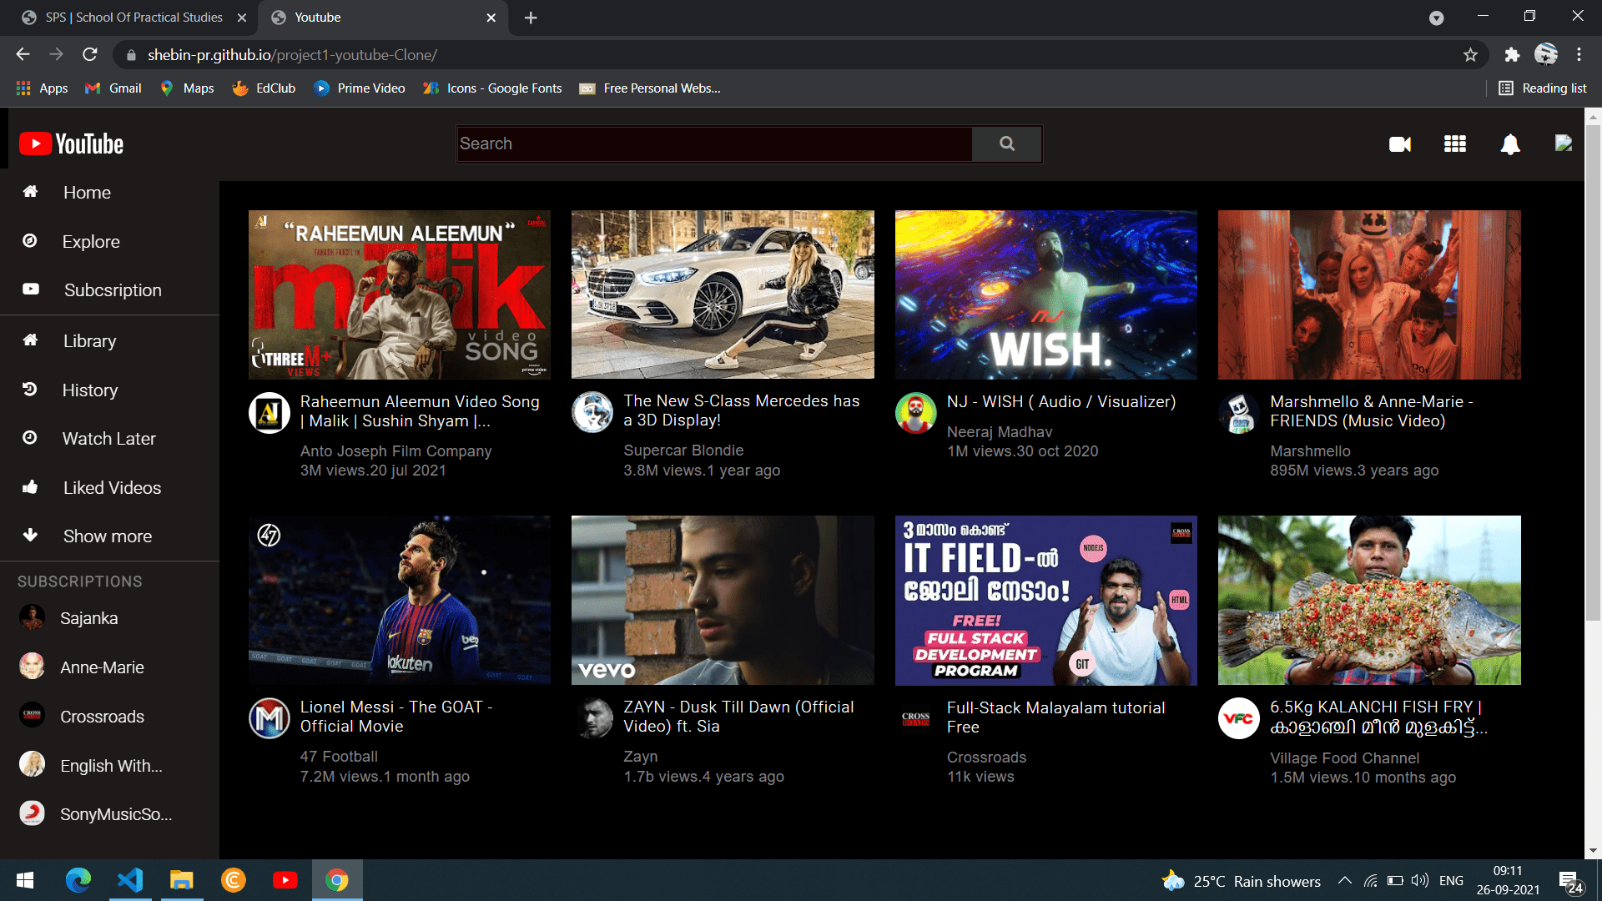The height and width of the screenshot is (901, 1602).
Task: Click the search magnifier button
Action: 1006,143
